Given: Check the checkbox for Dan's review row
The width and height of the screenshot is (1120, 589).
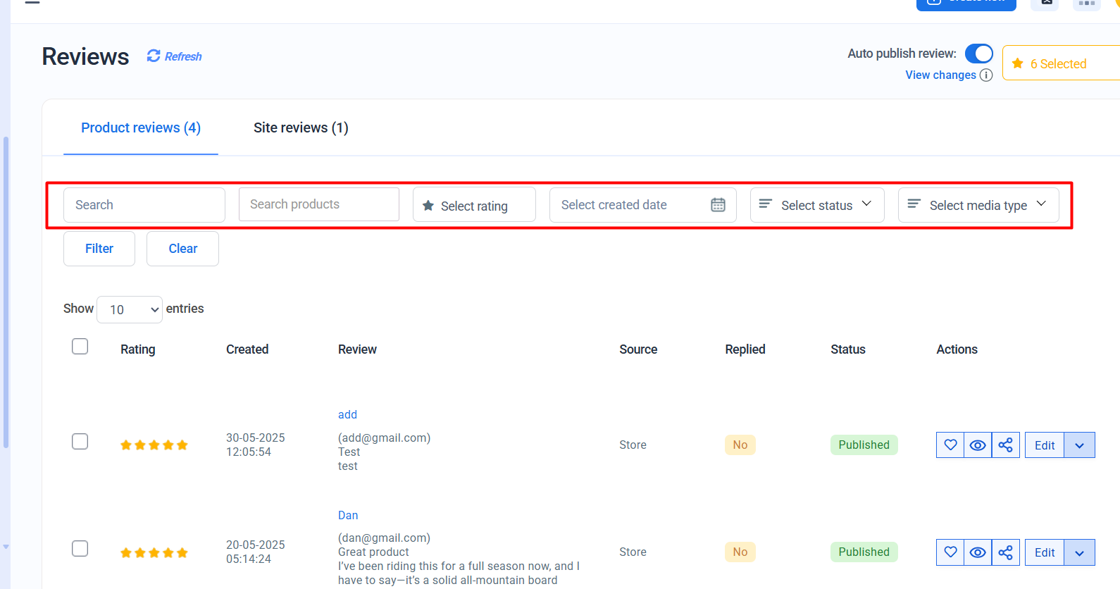Looking at the screenshot, I should click(x=80, y=549).
